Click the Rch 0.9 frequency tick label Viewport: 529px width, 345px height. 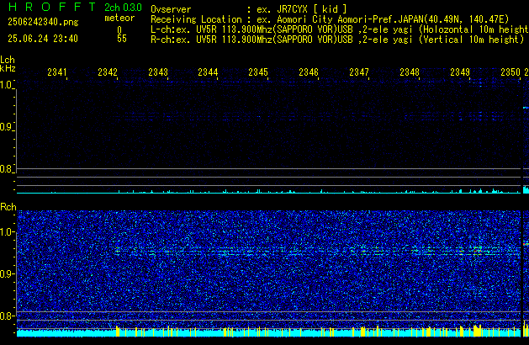tap(6, 274)
